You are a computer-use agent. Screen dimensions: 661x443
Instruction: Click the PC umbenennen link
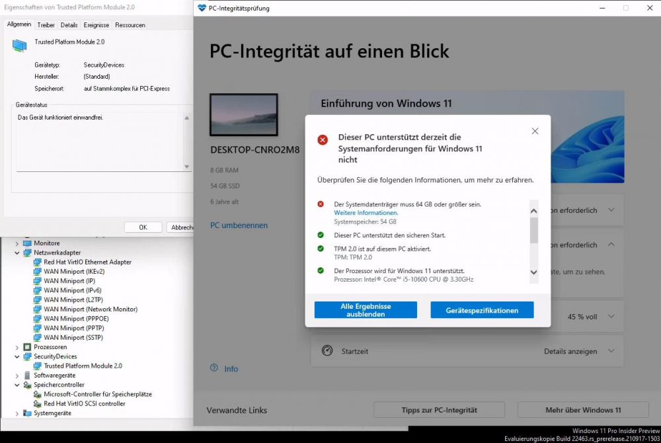pyautogui.click(x=239, y=225)
